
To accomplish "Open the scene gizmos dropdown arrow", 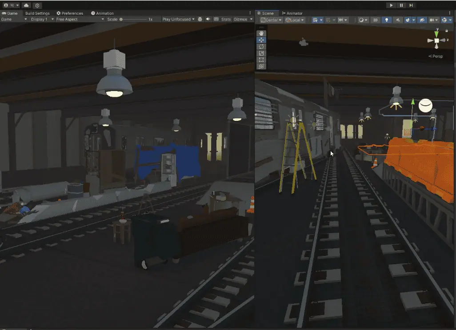I will coord(450,20).
